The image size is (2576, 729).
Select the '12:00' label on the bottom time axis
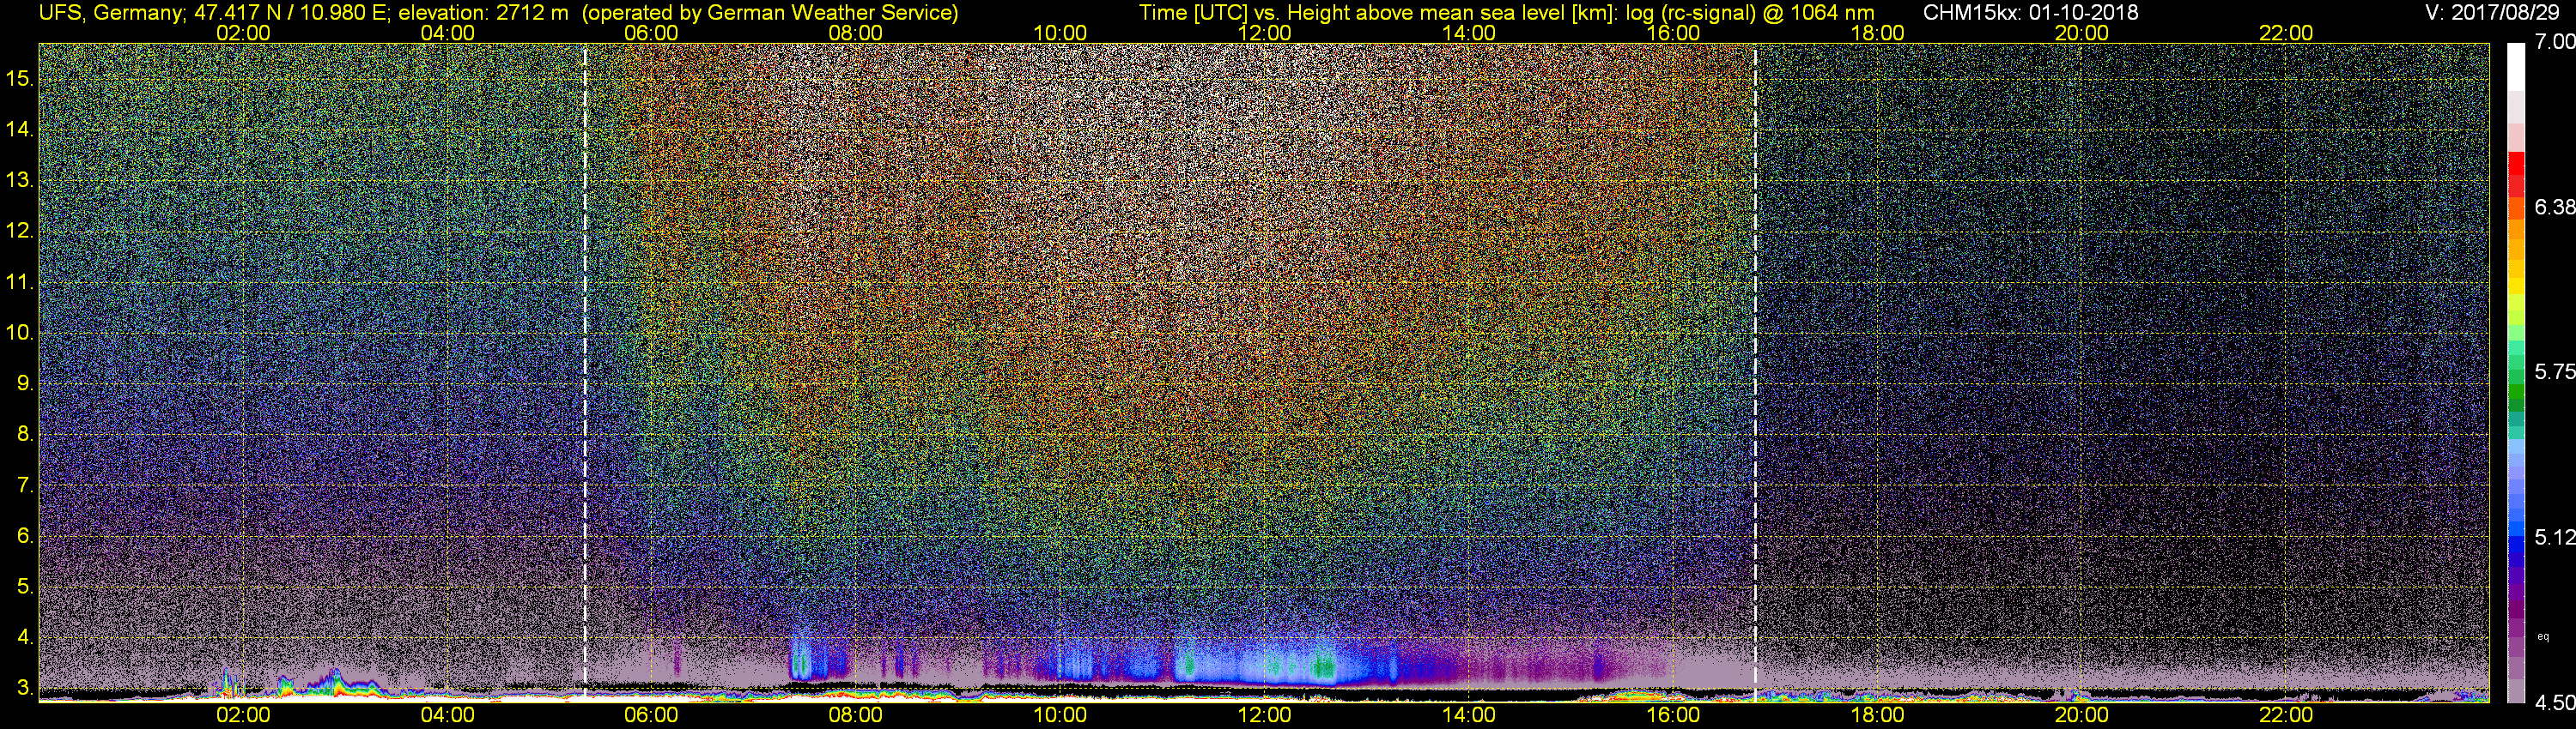coord(1264,715)
